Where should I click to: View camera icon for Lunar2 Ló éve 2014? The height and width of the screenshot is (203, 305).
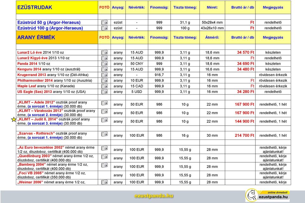(105, 52)
